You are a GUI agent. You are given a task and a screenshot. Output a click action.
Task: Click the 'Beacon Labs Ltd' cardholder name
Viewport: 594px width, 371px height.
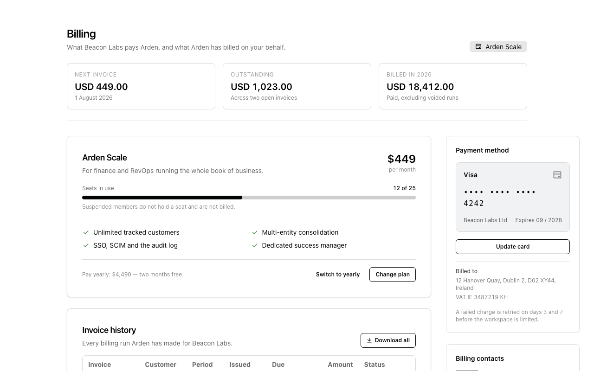point(485,220)
